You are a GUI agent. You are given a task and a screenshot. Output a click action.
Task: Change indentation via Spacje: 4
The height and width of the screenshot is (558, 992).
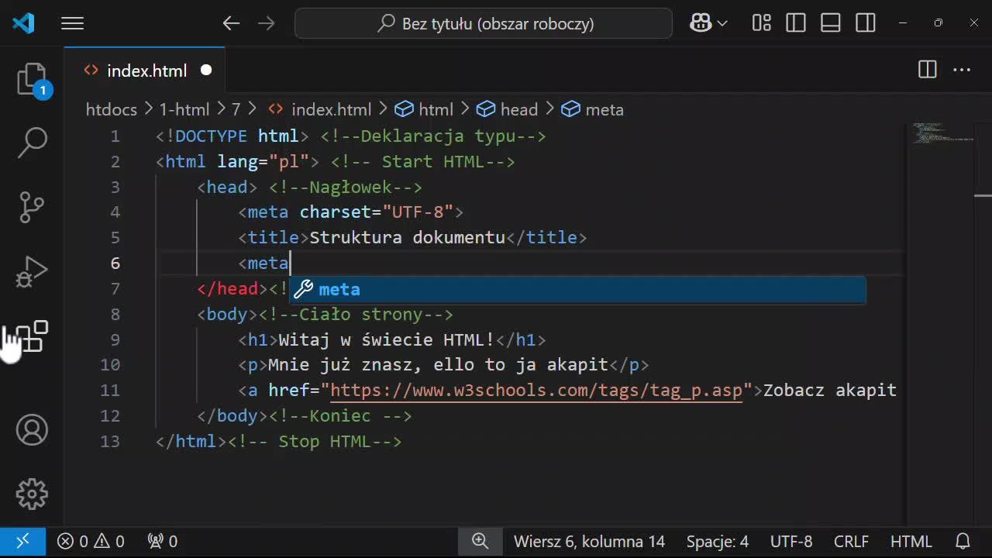718,542
